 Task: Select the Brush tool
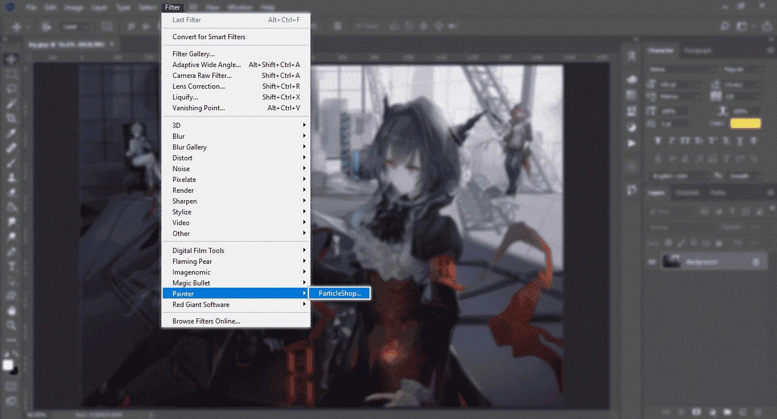click(11, 163)
